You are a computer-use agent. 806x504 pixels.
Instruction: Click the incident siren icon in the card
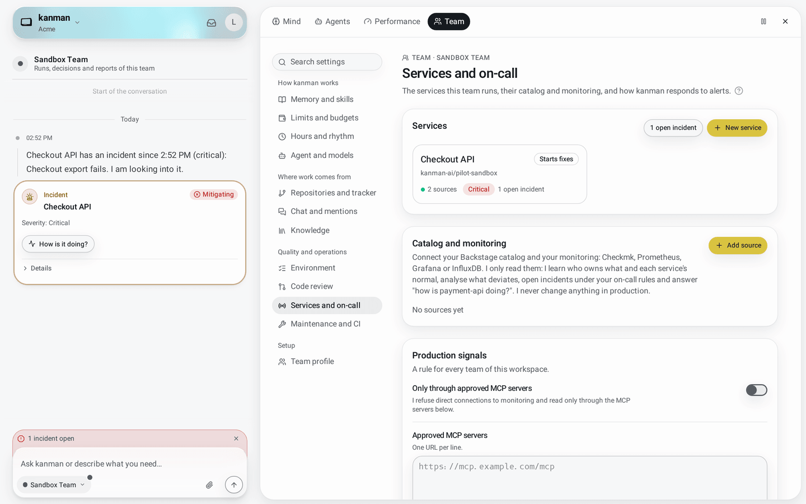click(x=30, y=197)
